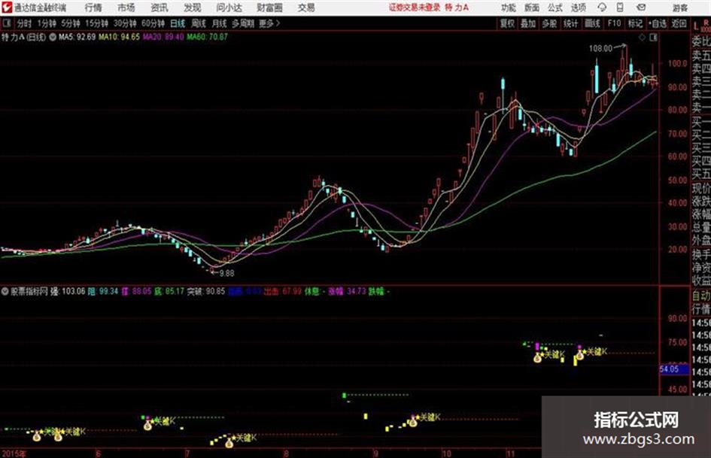711x458 pixels.
Task: Click the 画线 drawing button
Action: [592, 23]
